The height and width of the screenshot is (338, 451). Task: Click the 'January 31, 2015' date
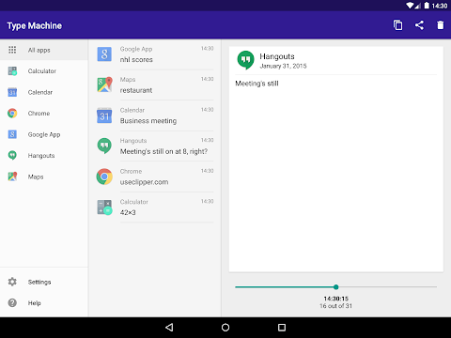coord(283,66)
